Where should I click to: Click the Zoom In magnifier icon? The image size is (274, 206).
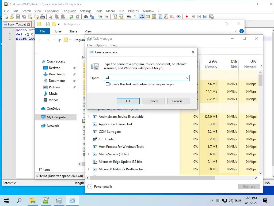(100, 17)
